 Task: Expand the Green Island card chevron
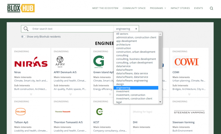coord(110,94)
